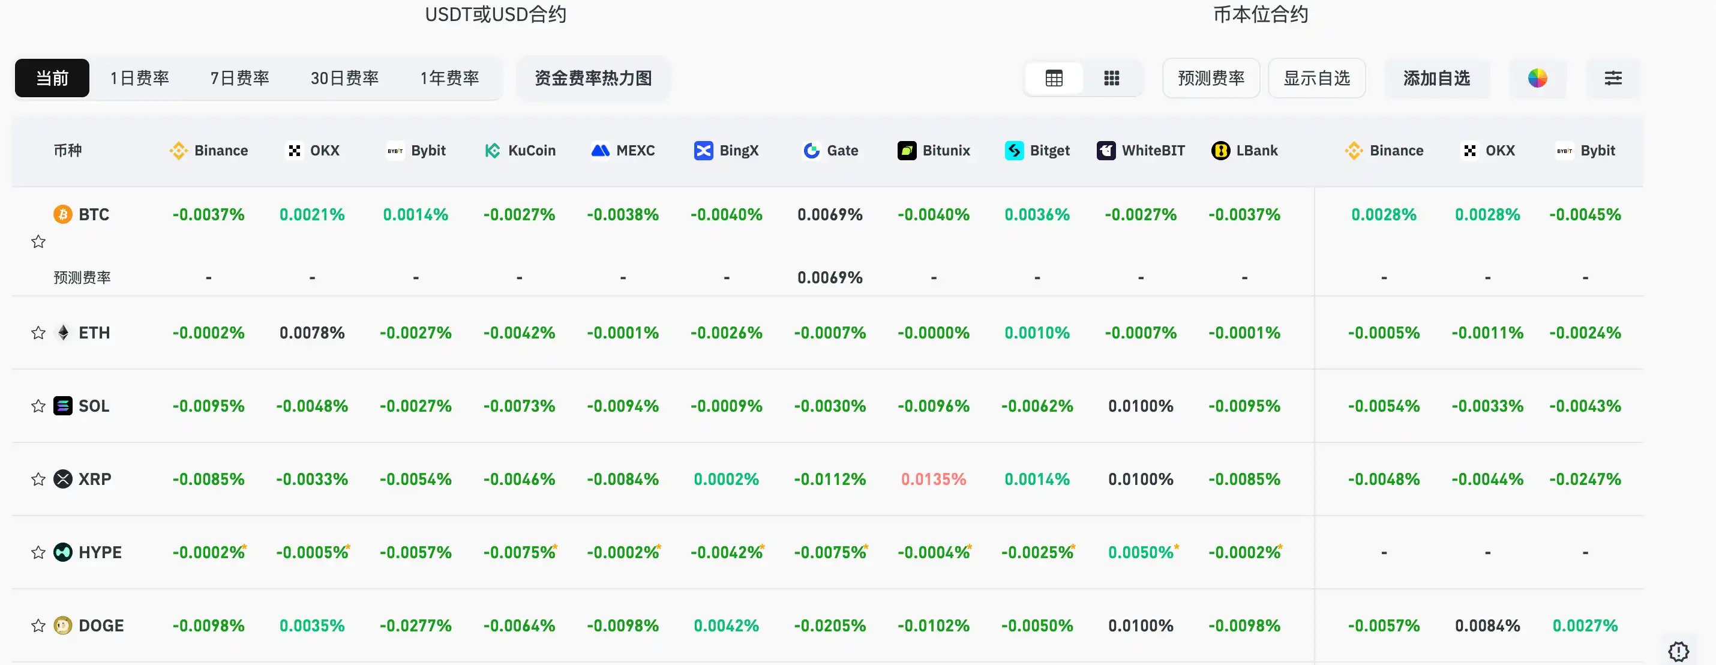The image size is (1716, 665).
Task: Click the Bitcoin coin icon
Action: click(x=62, y=214)
